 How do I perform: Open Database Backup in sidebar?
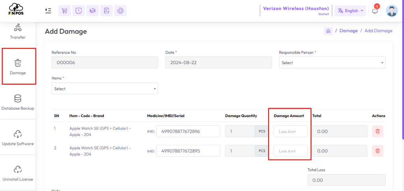pyautogui.click(x=18, y=103)
